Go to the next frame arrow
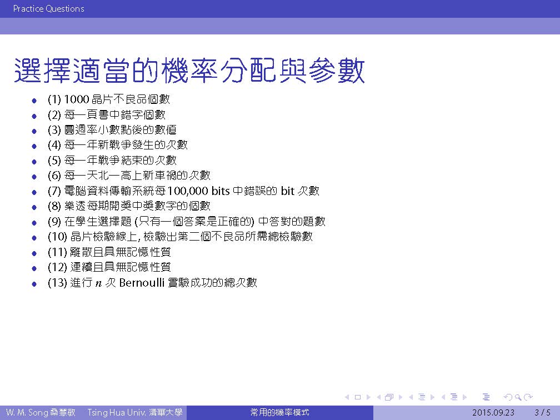 pos(399,397)
